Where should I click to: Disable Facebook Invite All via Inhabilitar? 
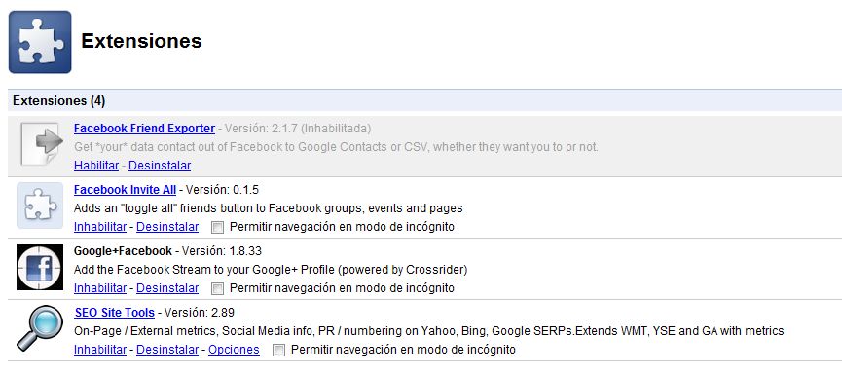100,227
